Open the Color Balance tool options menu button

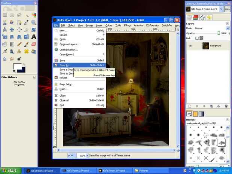(x=34, y=77)
